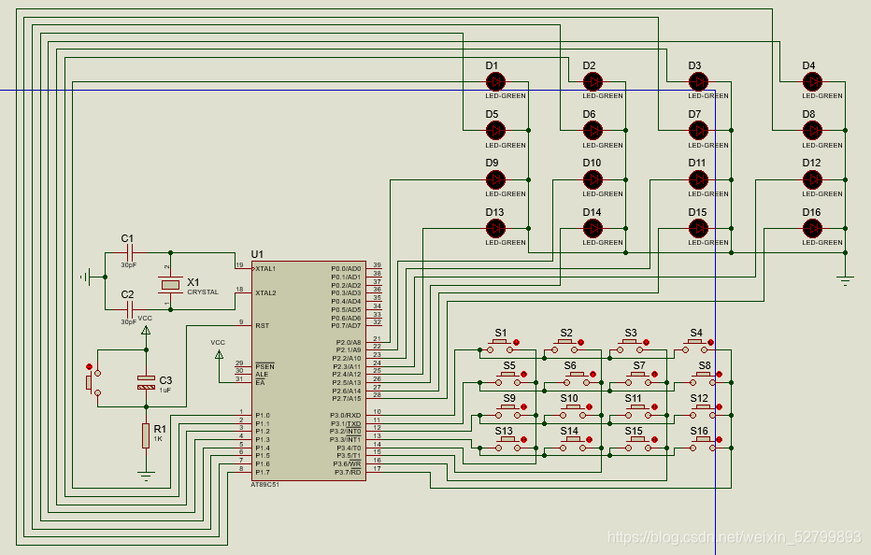Click the EA pin label
The image size is (871, 555).
pos(260,382)
